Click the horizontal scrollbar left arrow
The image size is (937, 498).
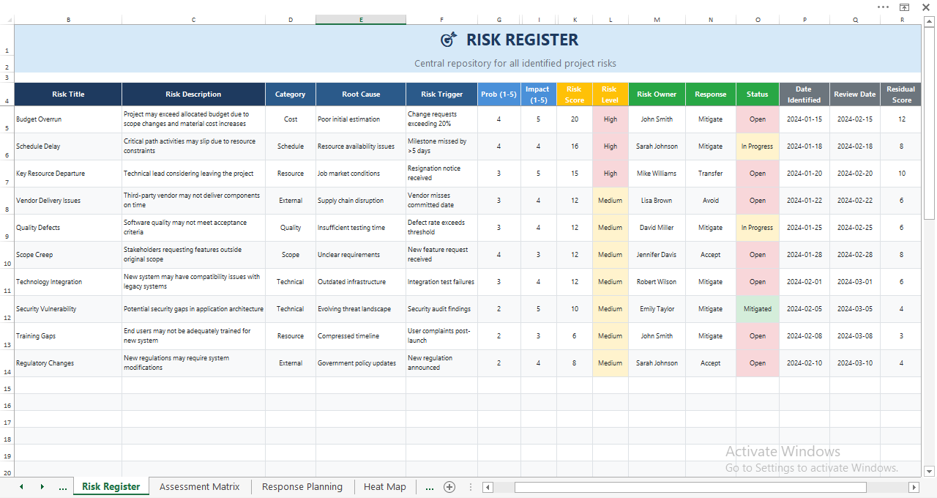point(488,487)
